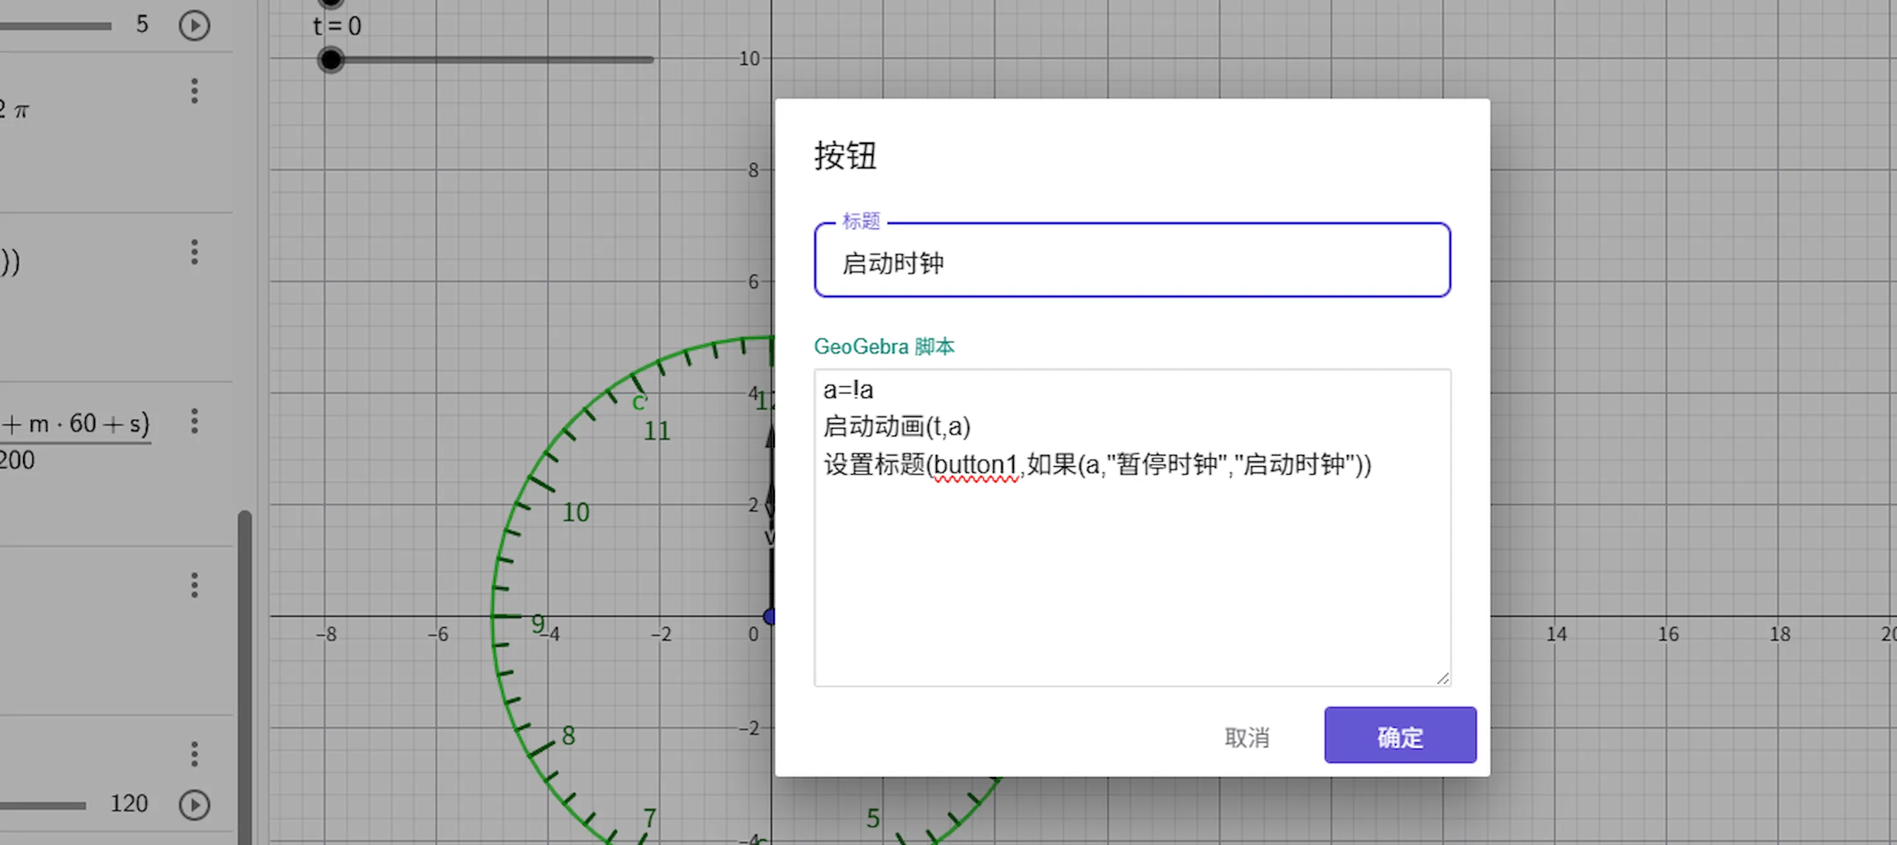Click inside the GeoGebra 脚本 script text area
1897x845 pixels.
[1131, 574]
